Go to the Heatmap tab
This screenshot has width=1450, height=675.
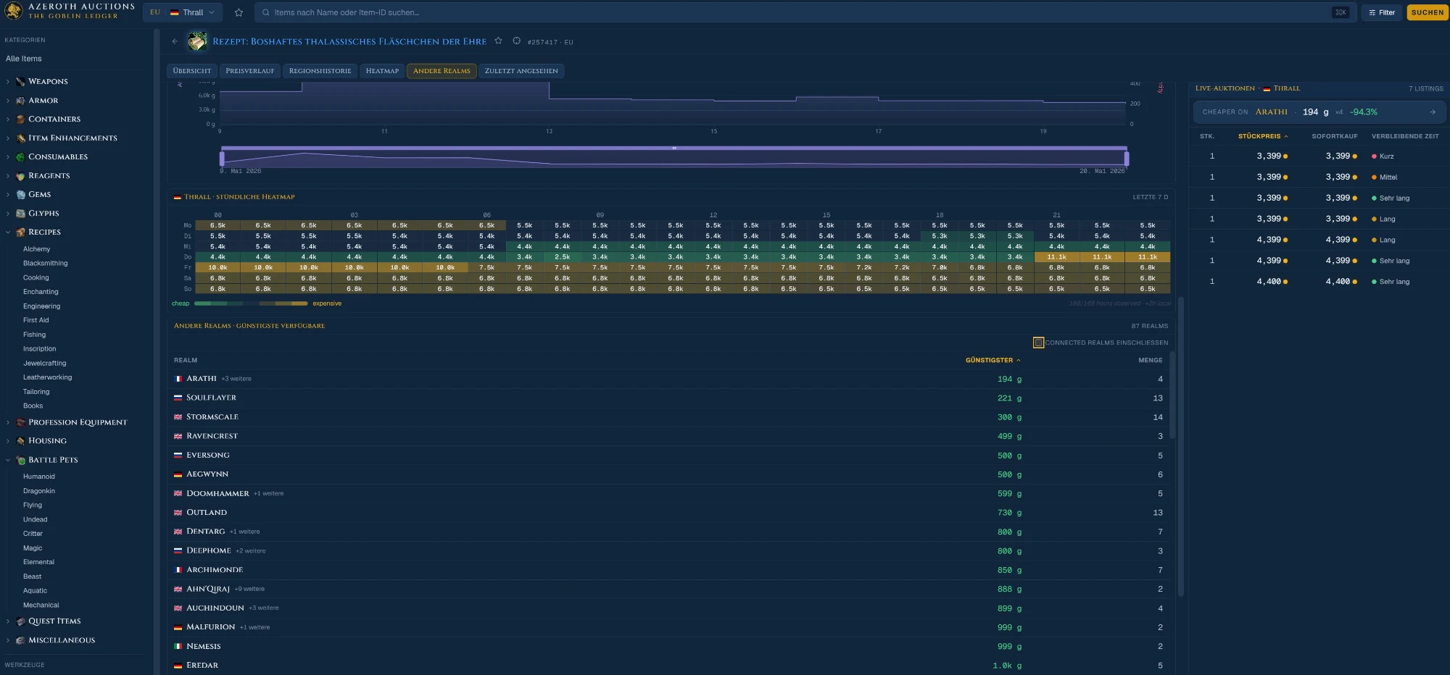coord(382,71)
